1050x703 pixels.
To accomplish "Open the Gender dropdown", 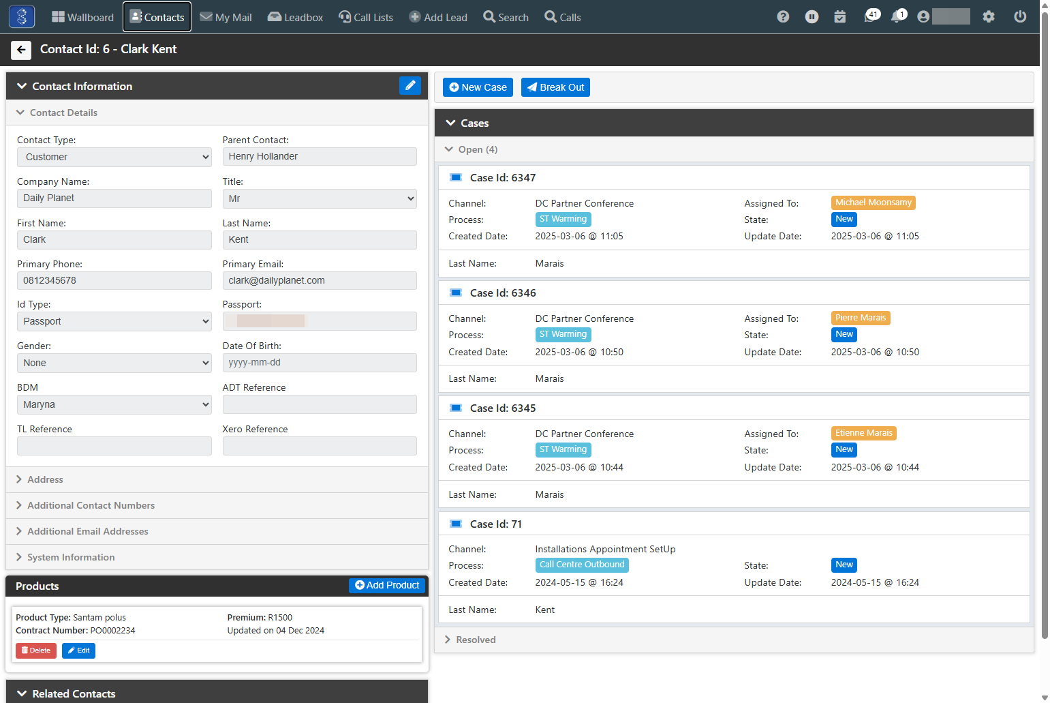I will [114, 363].
